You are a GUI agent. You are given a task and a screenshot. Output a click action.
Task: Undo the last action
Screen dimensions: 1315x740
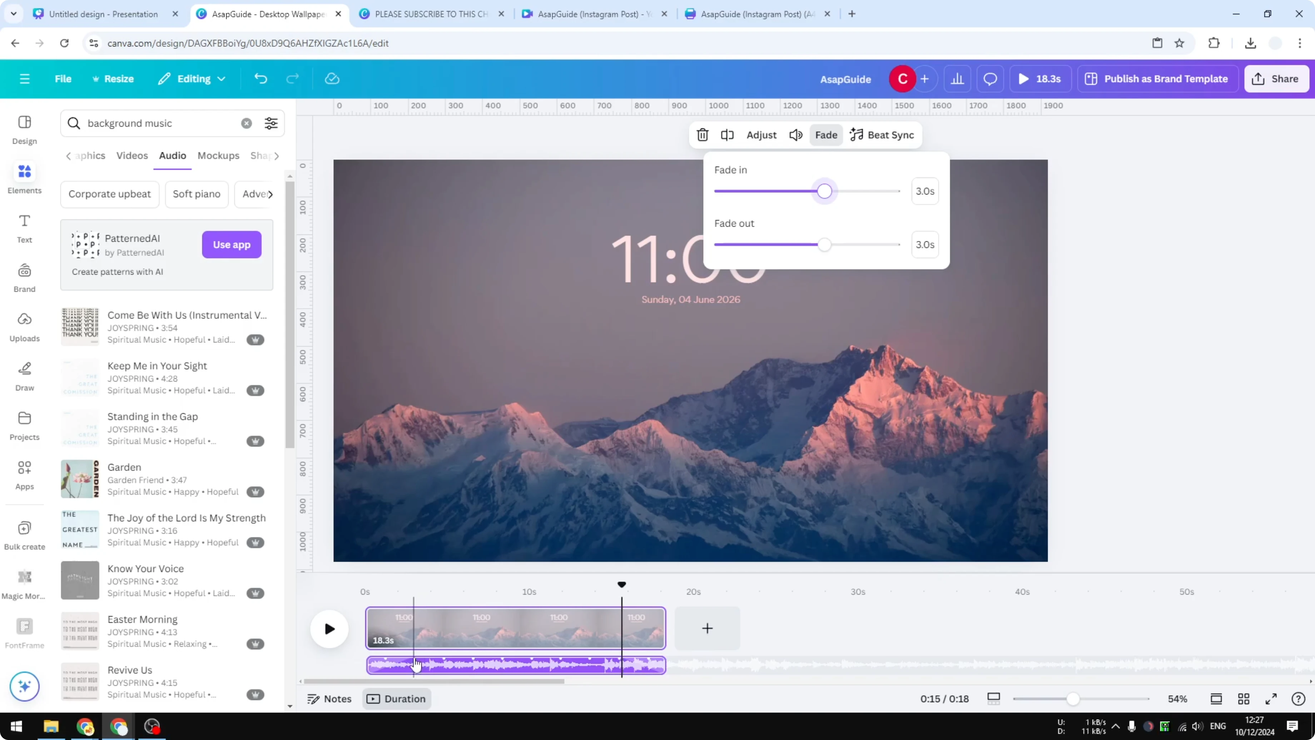click(260, 78)
